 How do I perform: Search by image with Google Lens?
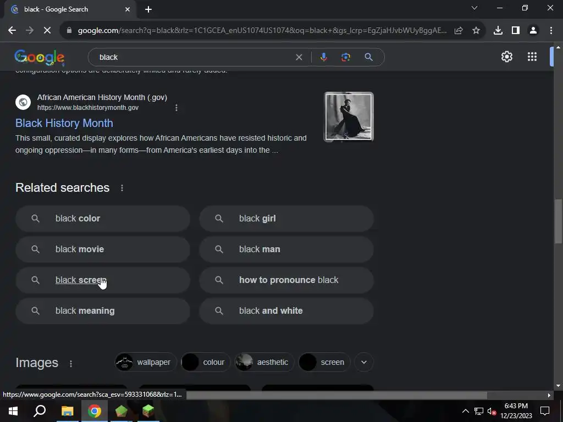[346, 57]
